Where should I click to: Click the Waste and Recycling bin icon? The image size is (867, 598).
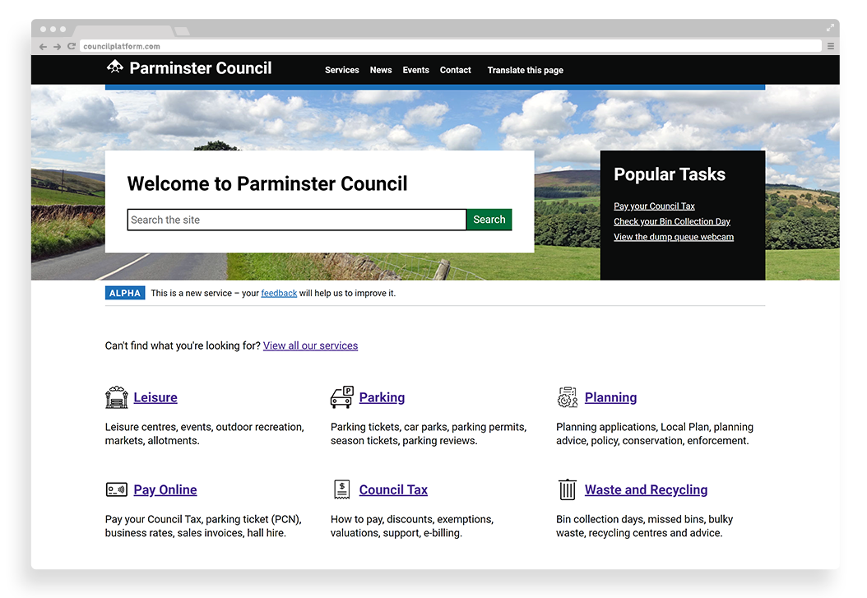click(x=568, y=489)
